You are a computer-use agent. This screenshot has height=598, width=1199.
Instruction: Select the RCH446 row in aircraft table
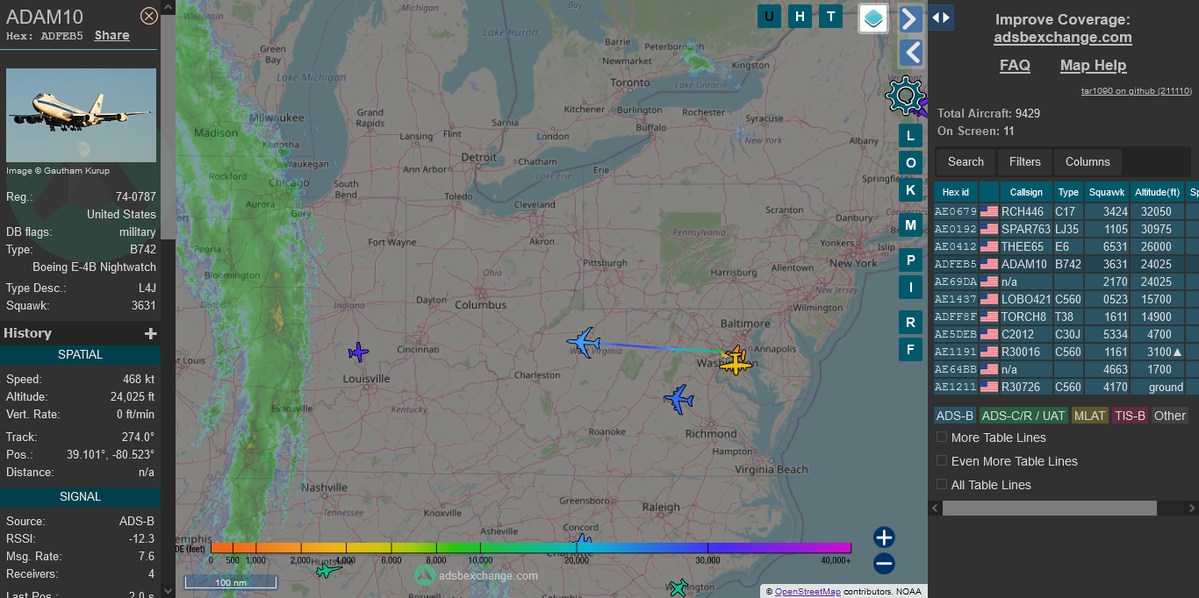point(1066,211)
